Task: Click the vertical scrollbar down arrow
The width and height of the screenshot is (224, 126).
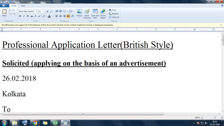Action: (x=223, y=111)
